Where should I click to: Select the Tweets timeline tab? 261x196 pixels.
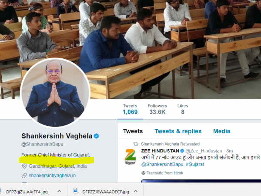click(x=133, y=131)
